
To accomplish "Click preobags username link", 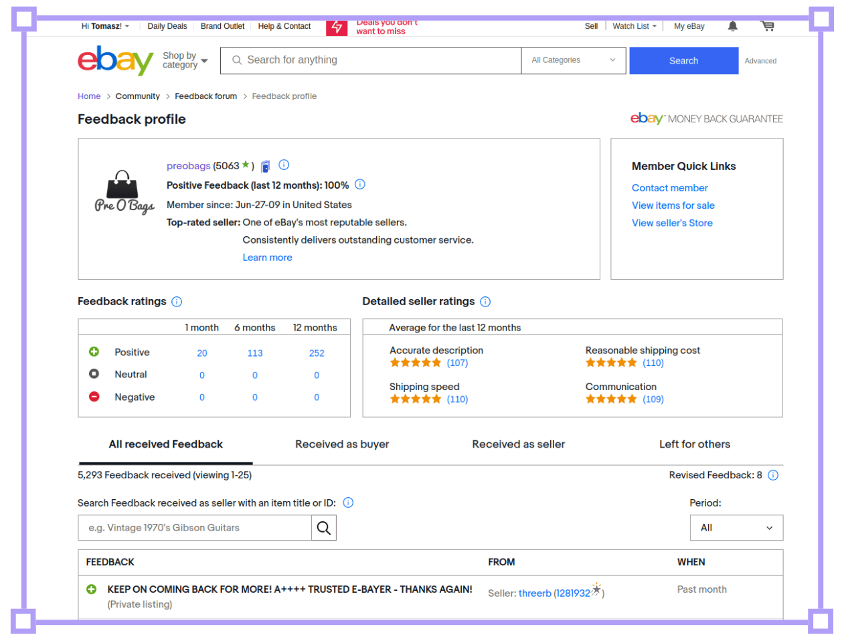I will (189, 166).
